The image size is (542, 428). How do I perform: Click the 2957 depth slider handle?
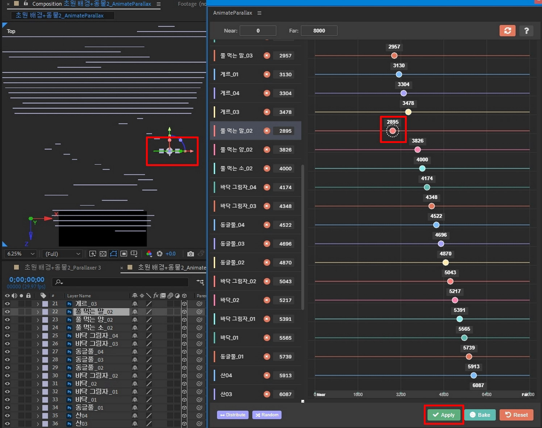(394, 56)
